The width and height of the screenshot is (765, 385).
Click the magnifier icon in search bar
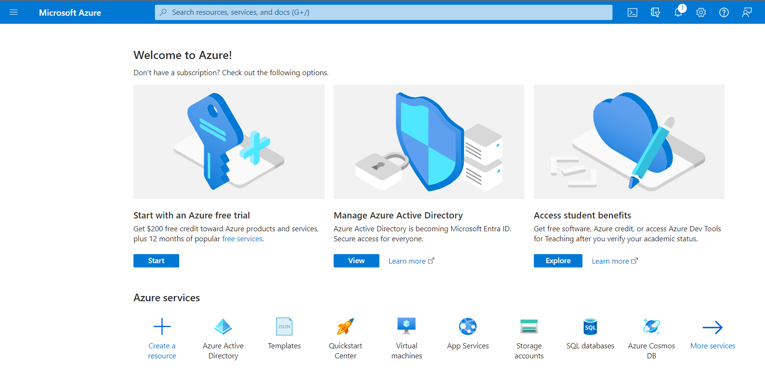pyautogui.click(x=163, y=12)
